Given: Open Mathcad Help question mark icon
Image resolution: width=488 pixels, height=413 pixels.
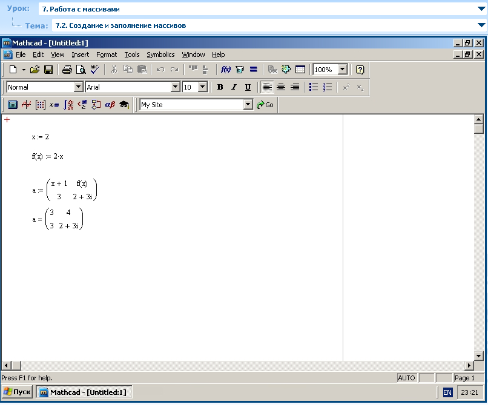Looking at the screenshot, I should click(360, 70).
